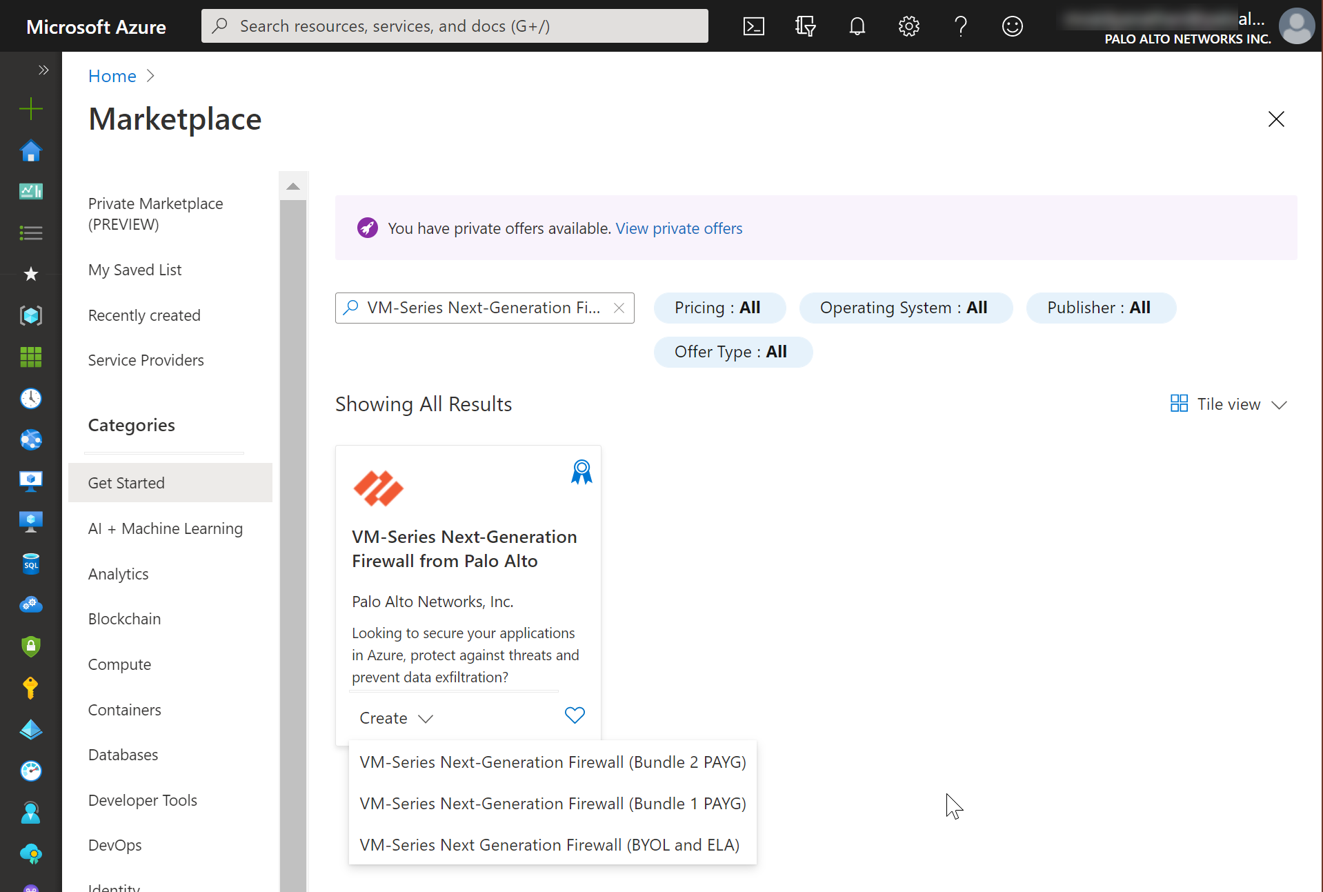Screen dimensions: 1323x892
Task: Open SQL databases in the sidebar
Action: pos(31,564)
